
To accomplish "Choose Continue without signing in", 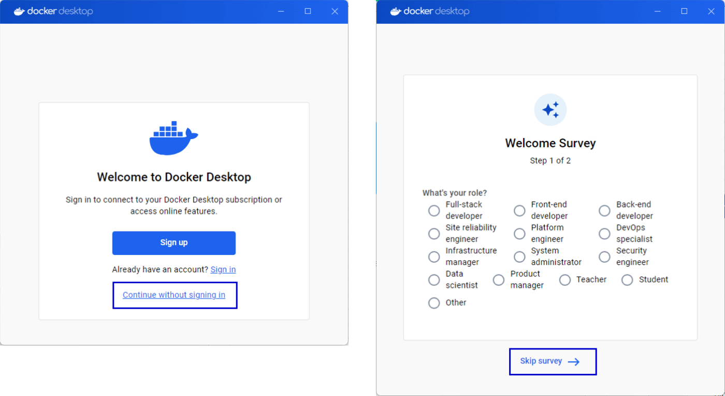I will [174, 295].
